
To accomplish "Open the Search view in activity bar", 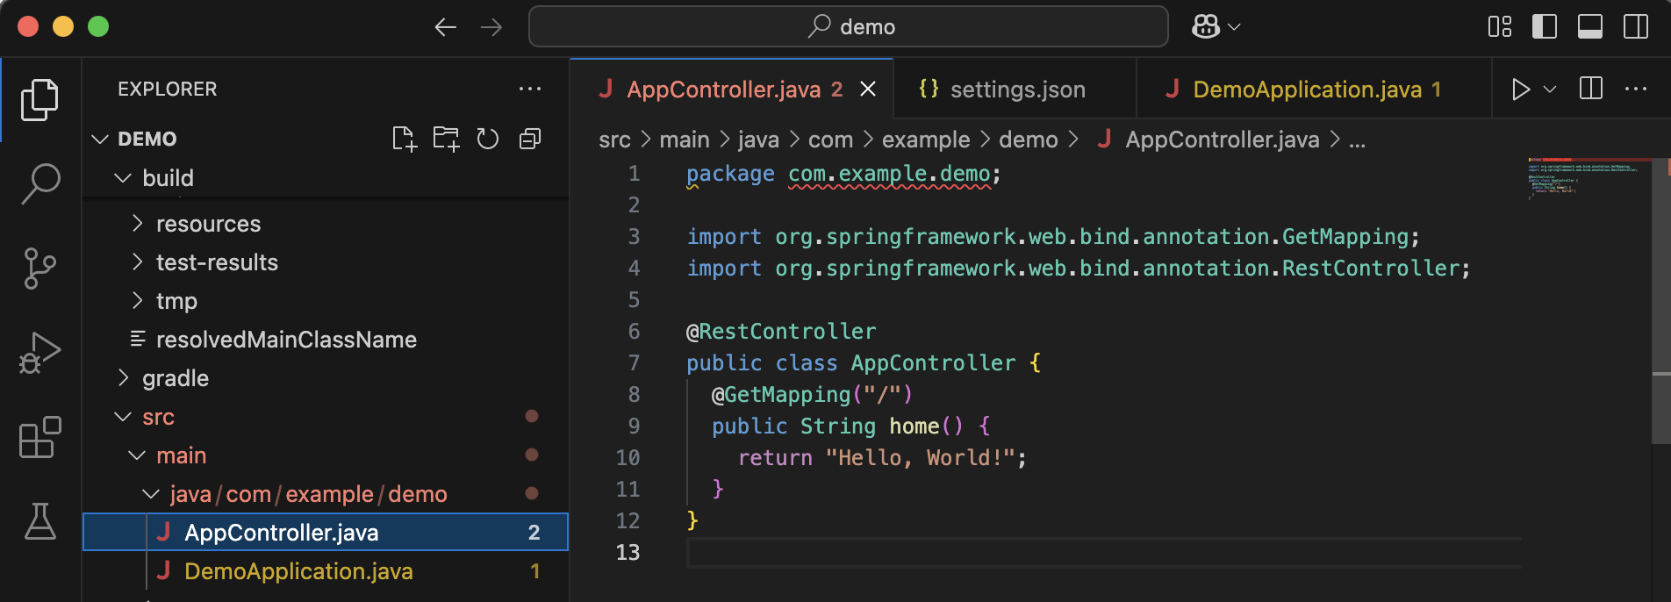I will pos(40,184).
